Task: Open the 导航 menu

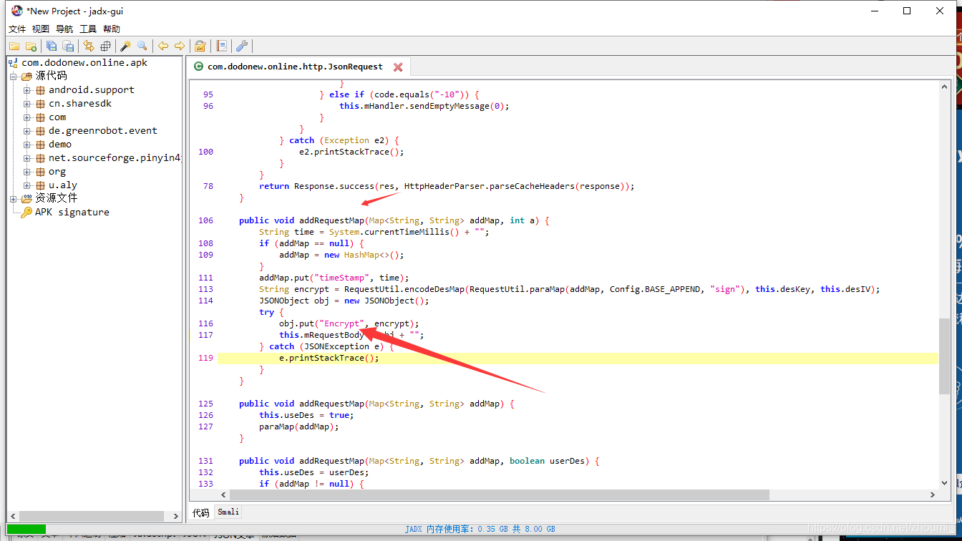Action: point(64,29)
